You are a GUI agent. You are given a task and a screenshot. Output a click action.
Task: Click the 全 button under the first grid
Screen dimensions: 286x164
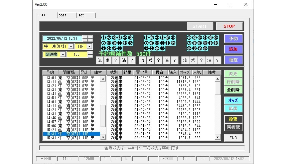[x=116, y=60]
